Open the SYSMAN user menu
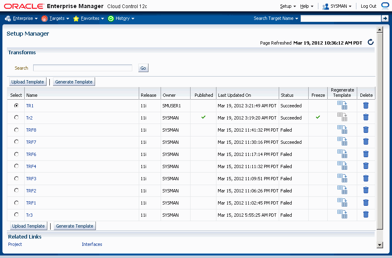This screenshot has height=258, width=392. (337, 6)
